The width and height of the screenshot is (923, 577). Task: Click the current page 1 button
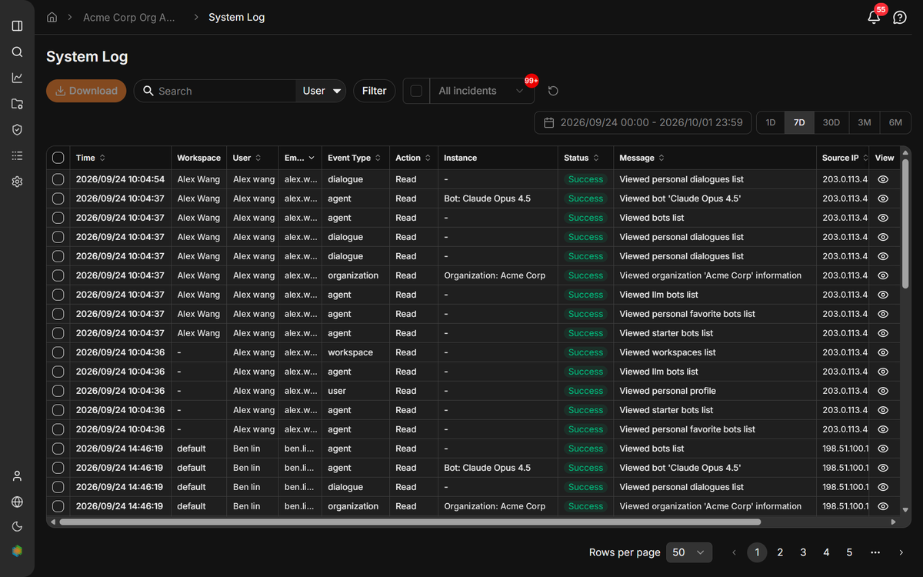pos(757,552)
